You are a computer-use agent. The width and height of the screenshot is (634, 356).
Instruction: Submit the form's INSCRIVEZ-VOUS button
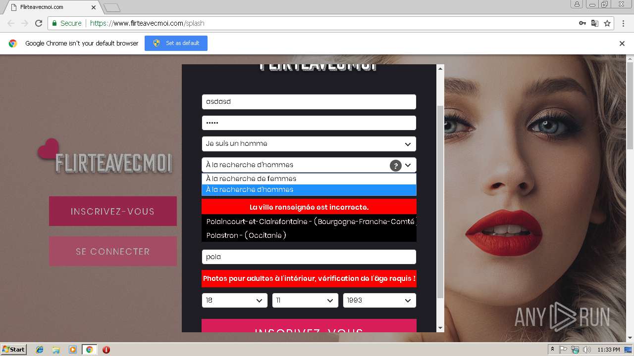click(309, 326)
